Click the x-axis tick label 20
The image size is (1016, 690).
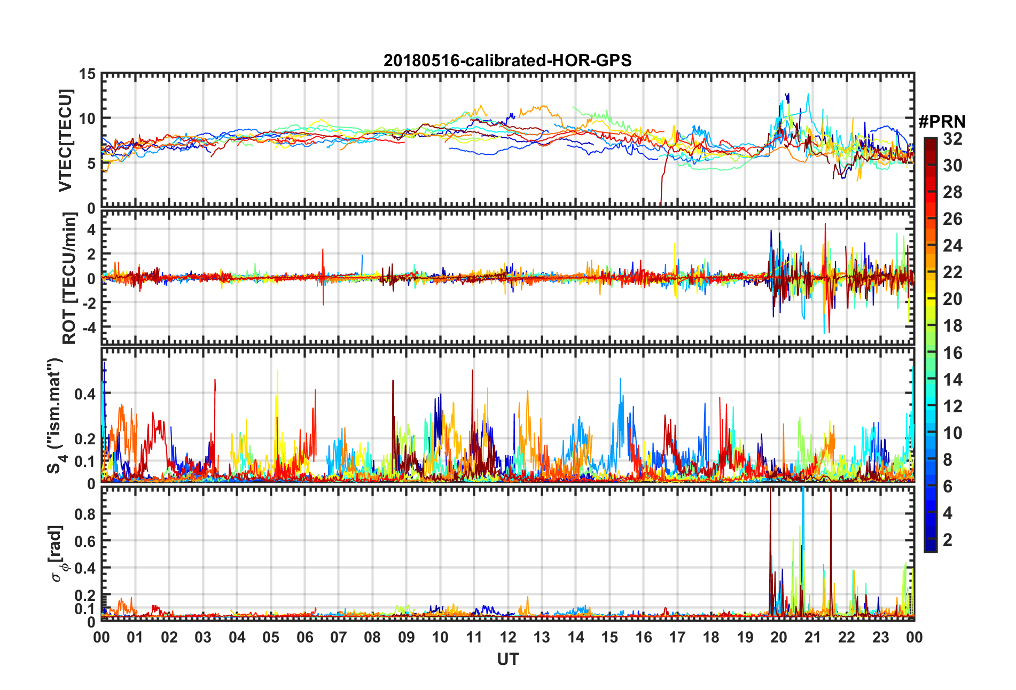click(779, 637)
